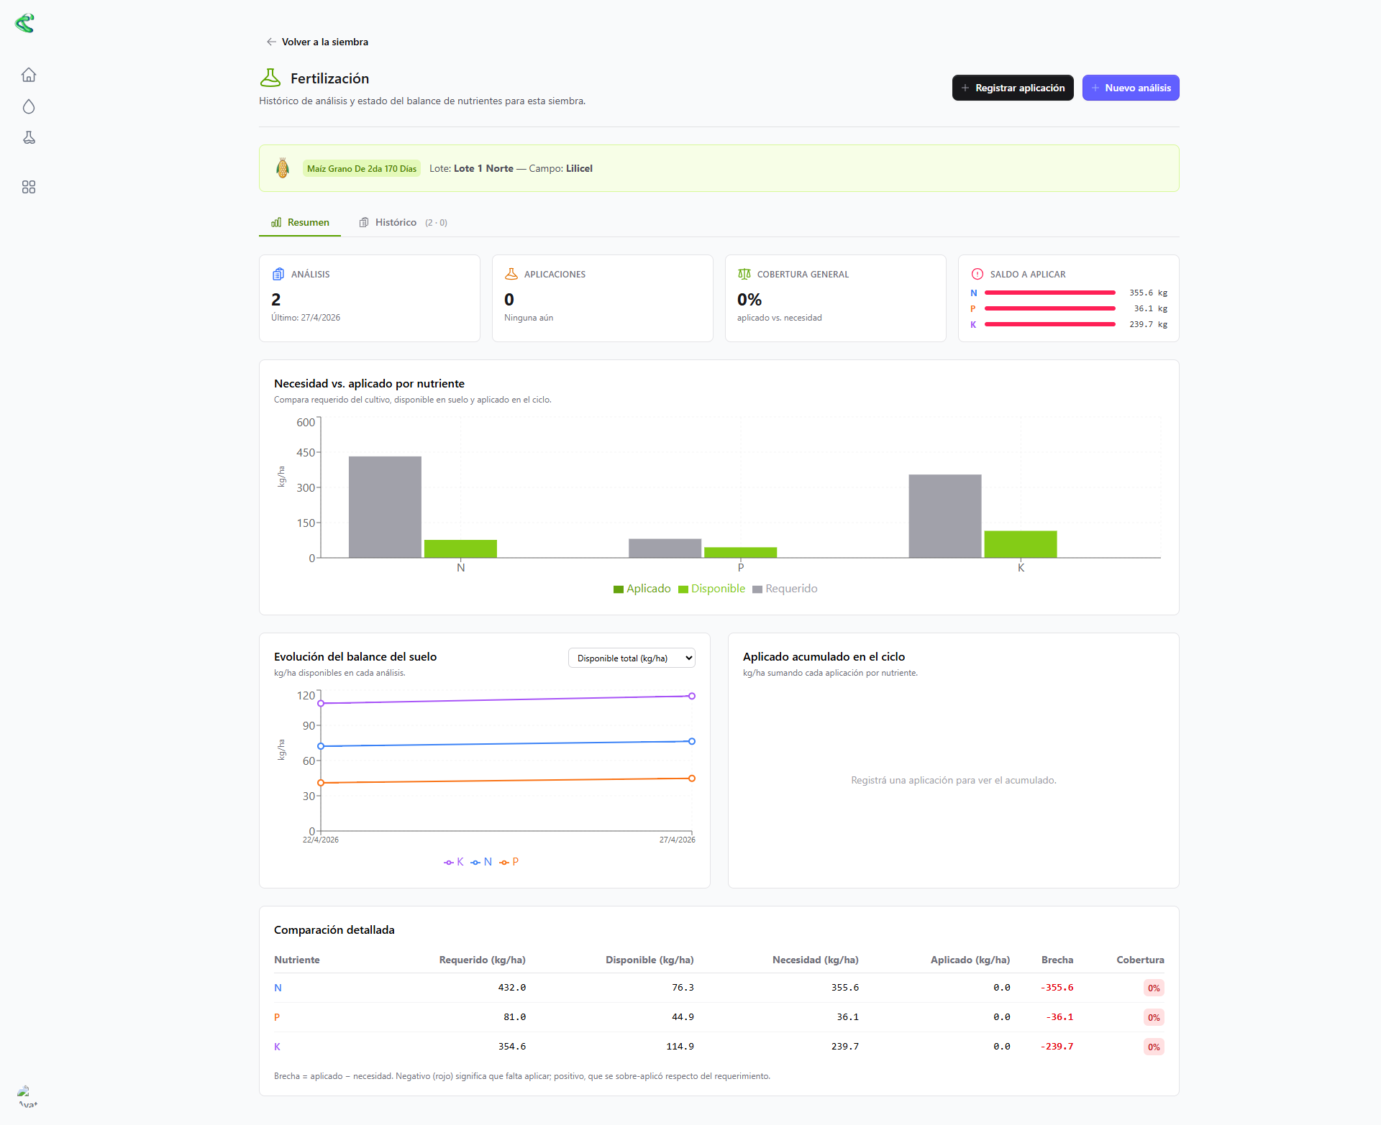Switch to the Histórico tab
Image resolution: width=1381 pixels, height=1125 pixels.
[403, 222]
